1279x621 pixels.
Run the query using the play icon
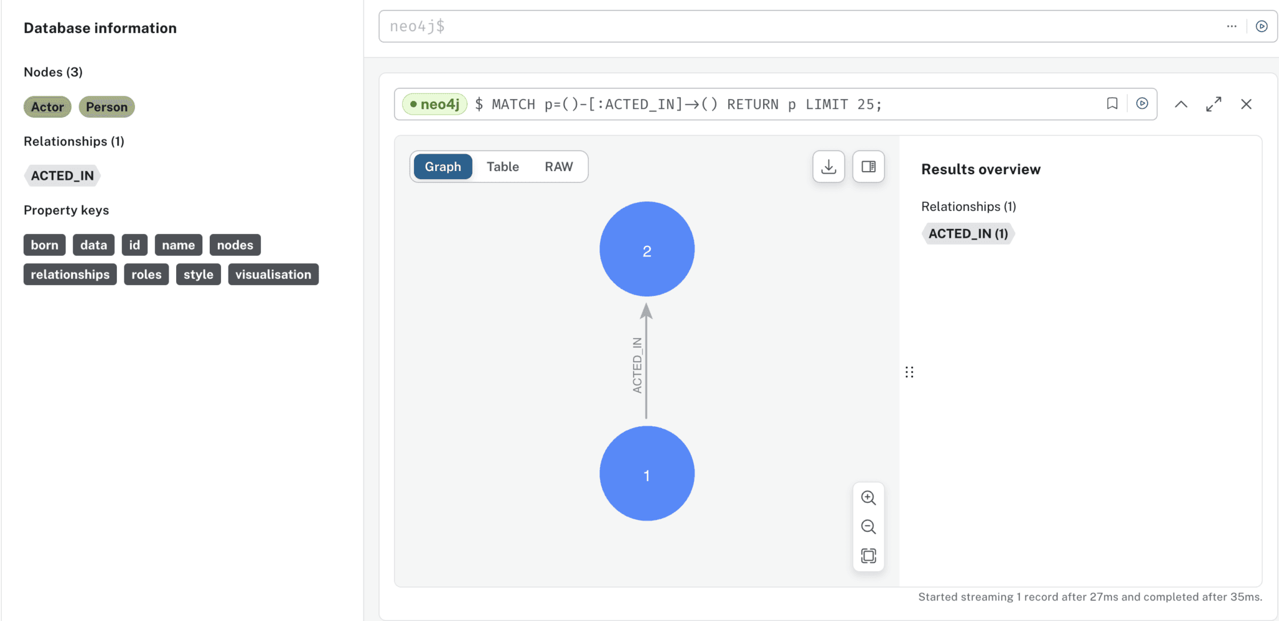pyautogui.click(x=1142, y=104)
